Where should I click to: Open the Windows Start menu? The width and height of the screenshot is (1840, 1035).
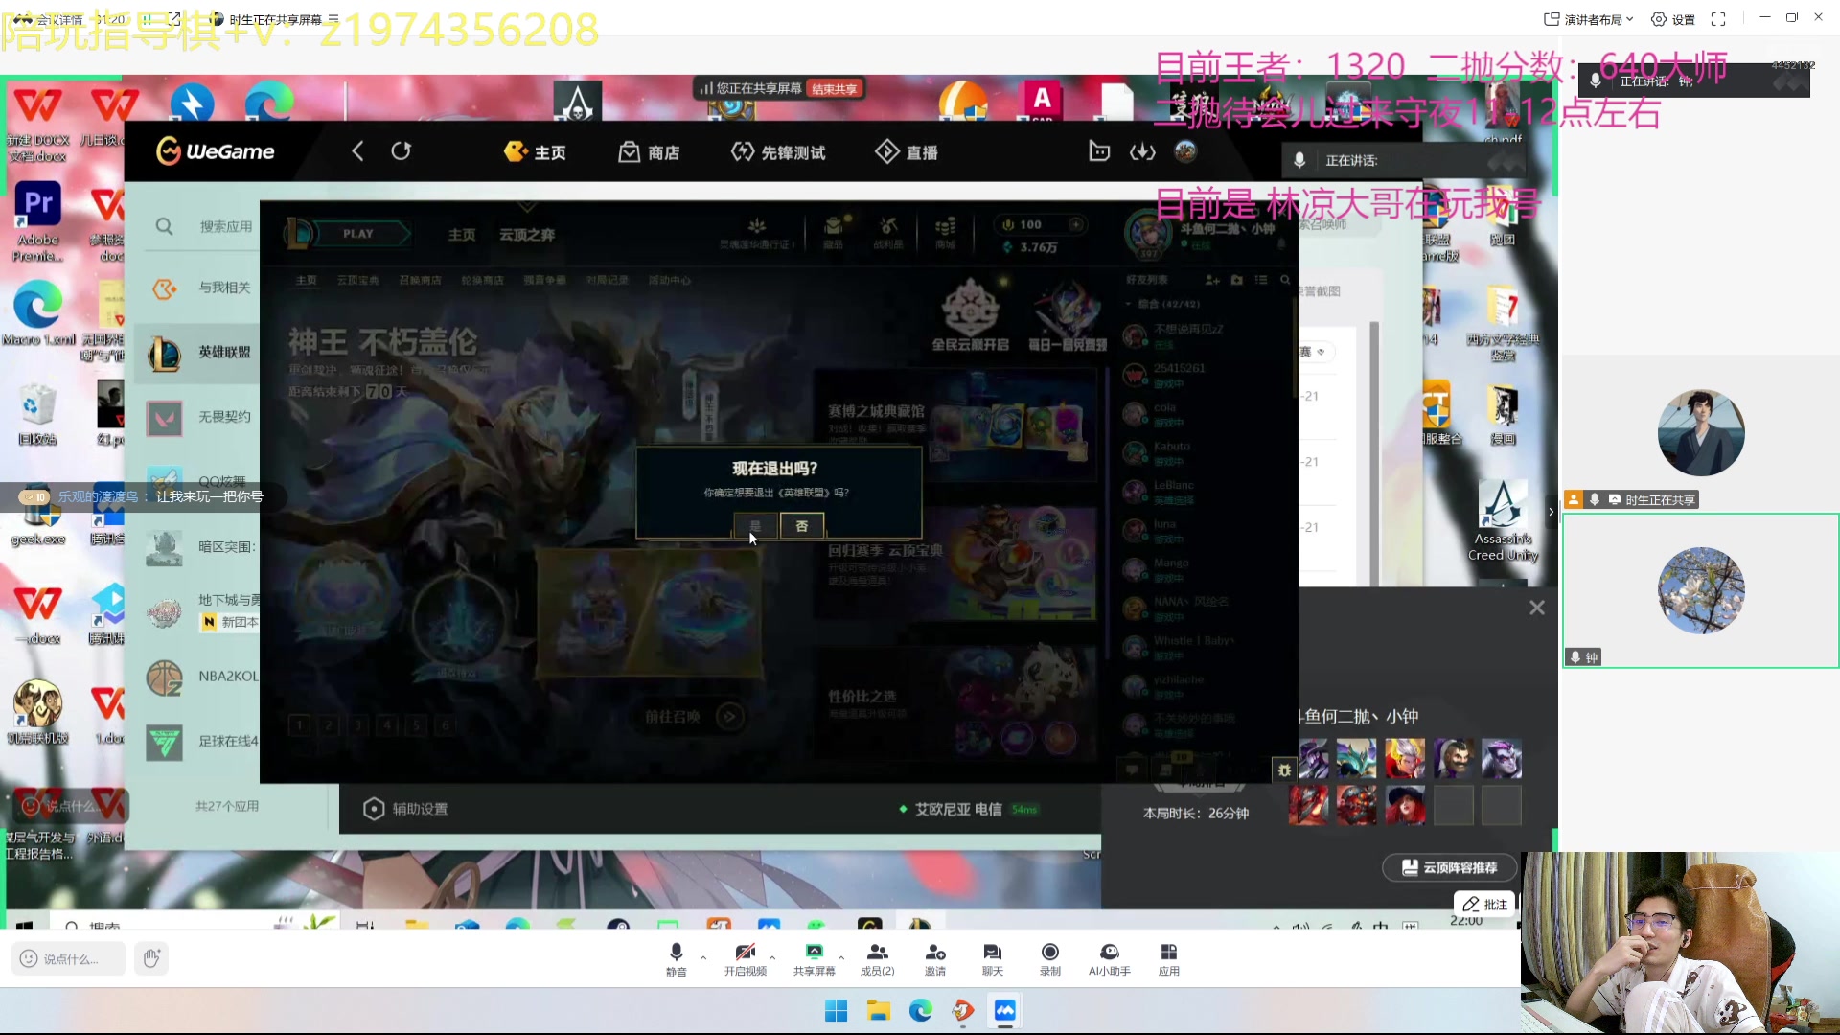(836, 1011)
